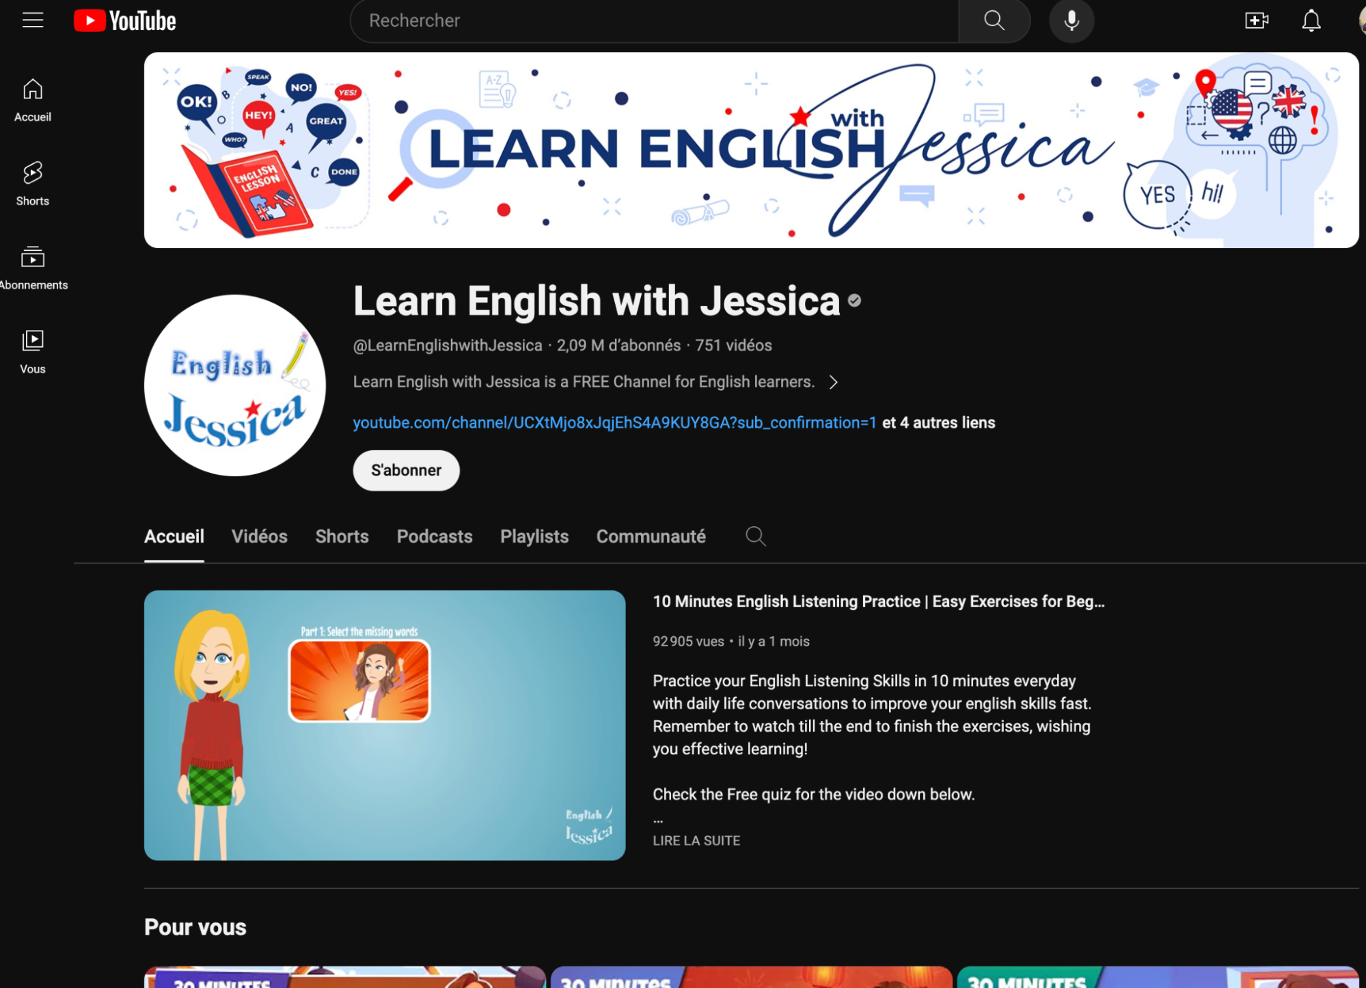1366x988 pixels.
Task: Click the search magnifier button
Action: 994,20
